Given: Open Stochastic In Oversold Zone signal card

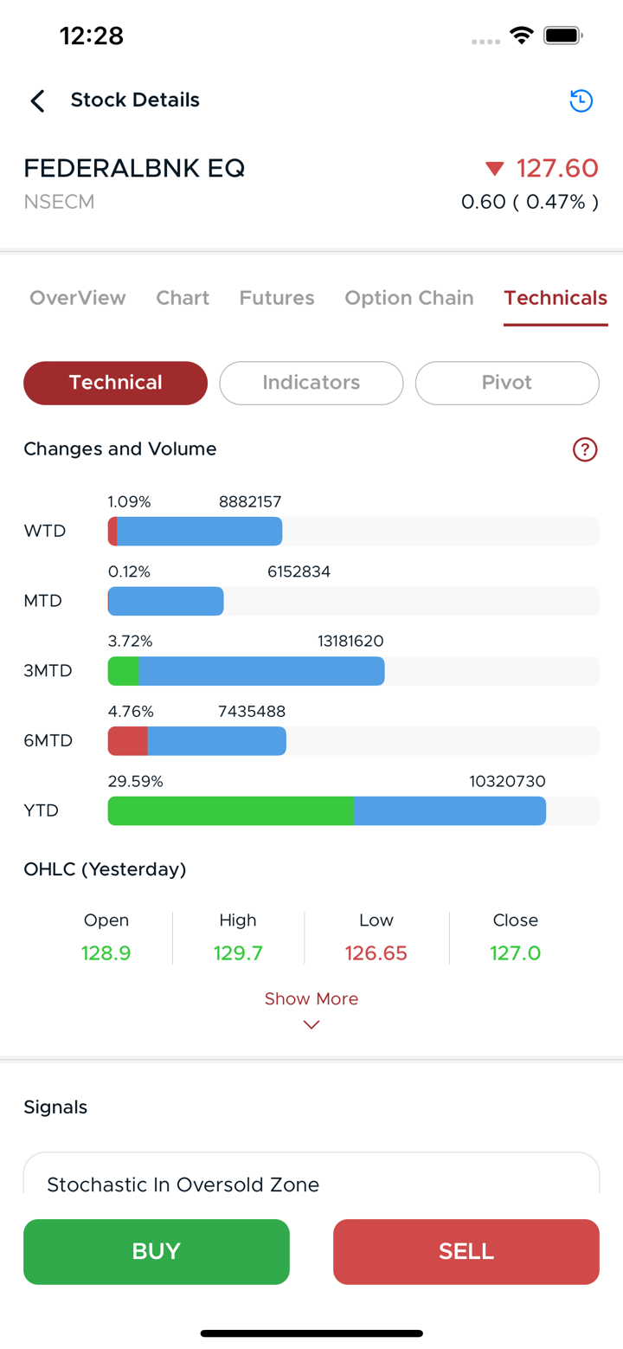Looking at the screenshot, I should coord(311,1183).
